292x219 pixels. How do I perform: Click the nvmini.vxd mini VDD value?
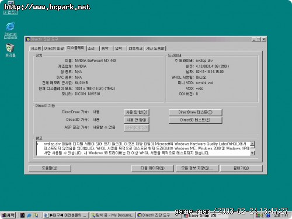(x=204, y=83)
